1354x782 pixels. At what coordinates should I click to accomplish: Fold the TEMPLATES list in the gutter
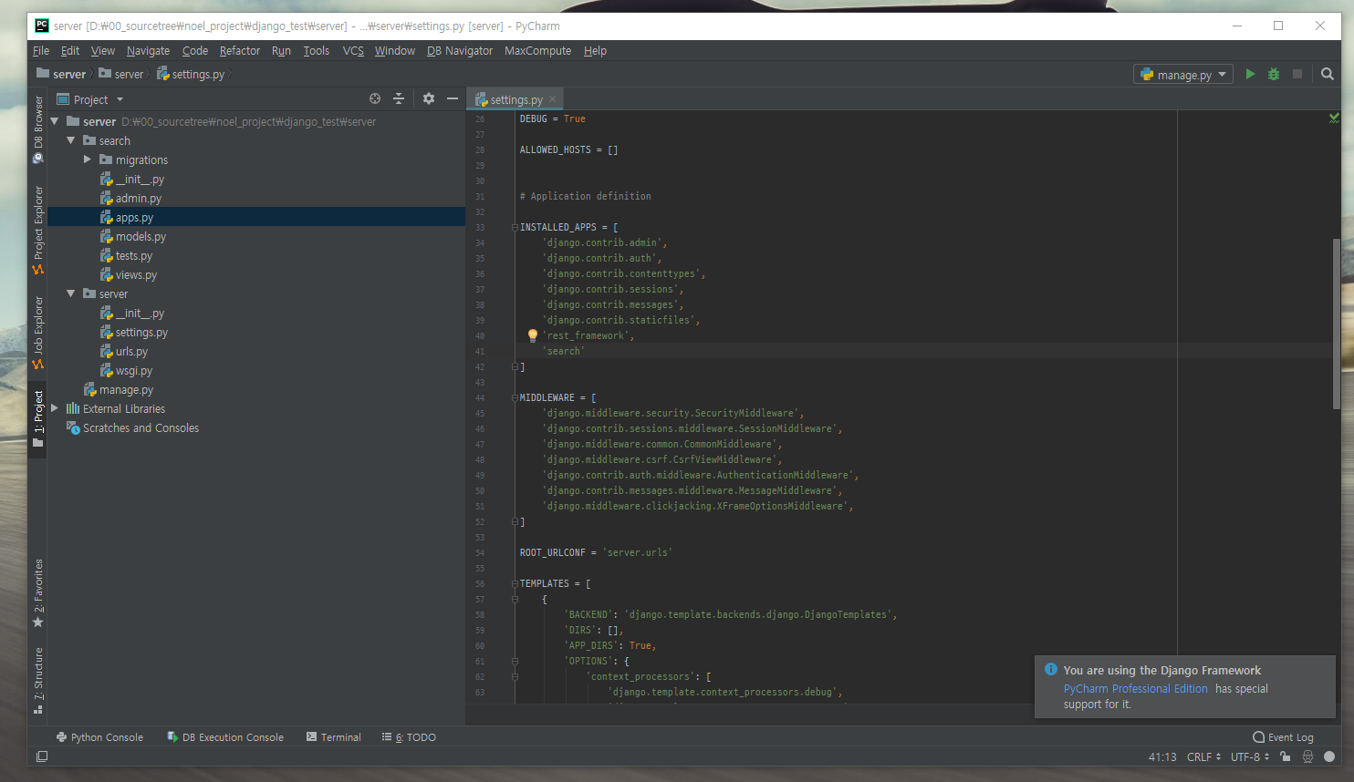coord(515,583)
